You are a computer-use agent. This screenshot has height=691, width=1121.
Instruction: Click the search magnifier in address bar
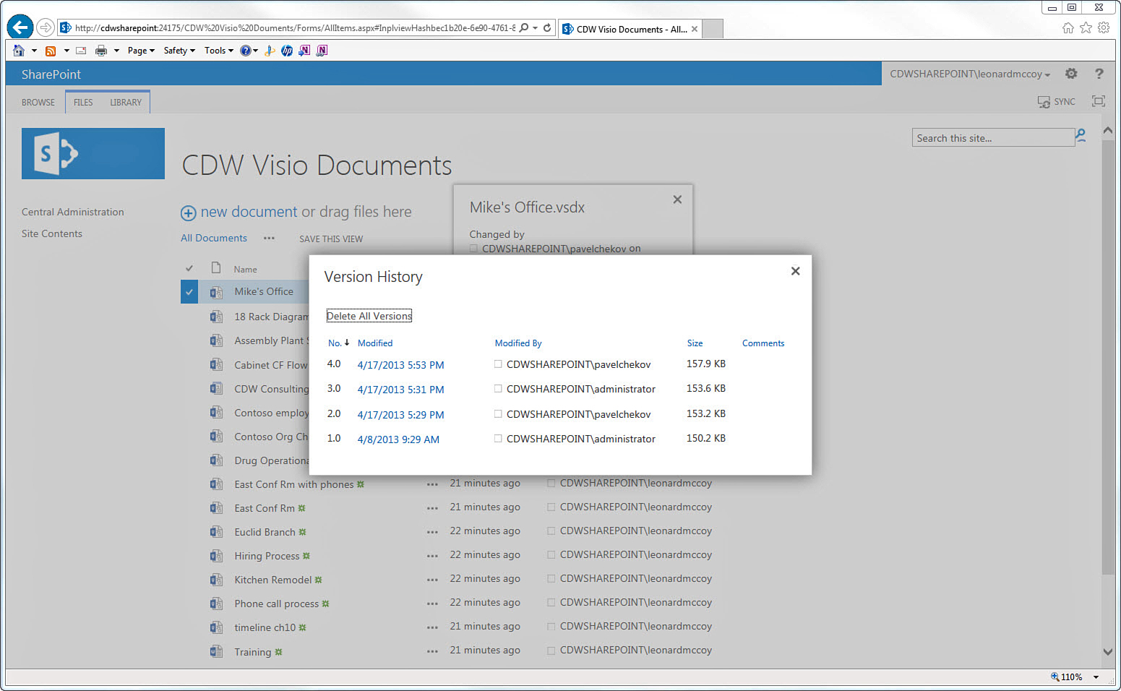[524, 28]
